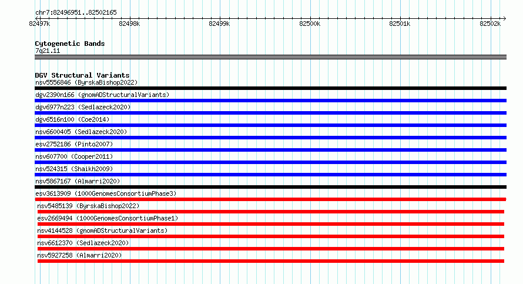
Task: Click the blue bar for dgv6977n223
Action: point(270,113)
